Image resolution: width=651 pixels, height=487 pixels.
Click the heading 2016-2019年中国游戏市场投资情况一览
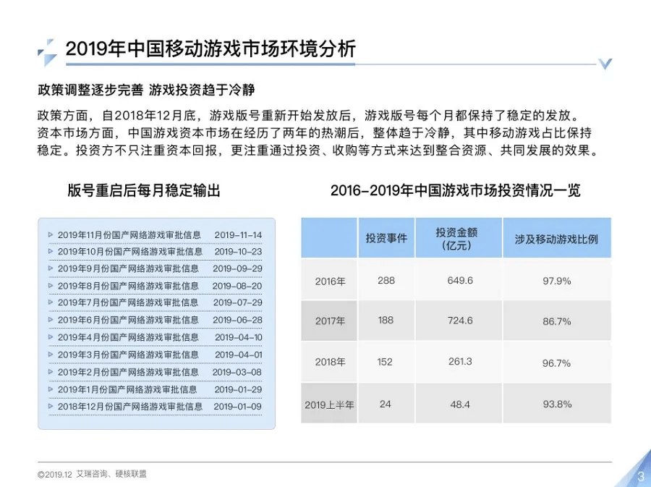tap(456, 190)
